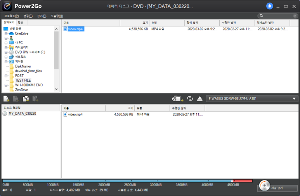This screenshot has width=300, height=196.
Task: Select the MY_DATA_030220 disc compilation
Action: click(x=22, y=114)
